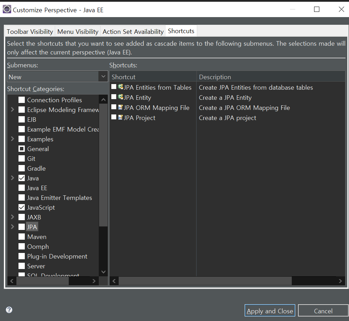Toggle the Eclipse Modeling Framework checkbox
The height and width of the screenshot is (321, 349).
pos(22,110)
